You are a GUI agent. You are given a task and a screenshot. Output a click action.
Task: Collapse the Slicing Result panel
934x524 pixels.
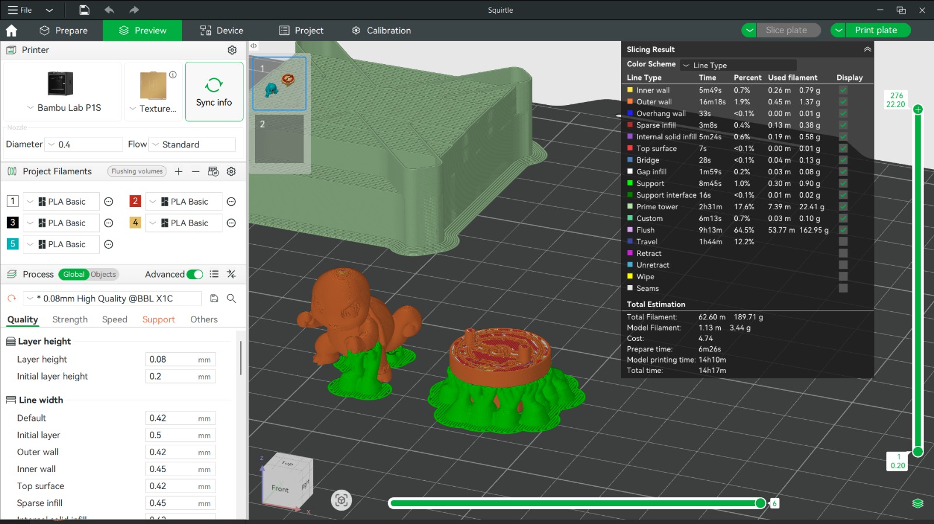click(867, 50)
